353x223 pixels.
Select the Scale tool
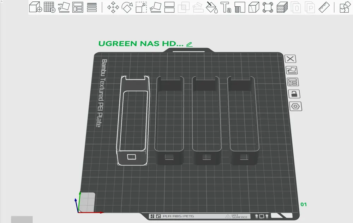pos(142,7)
